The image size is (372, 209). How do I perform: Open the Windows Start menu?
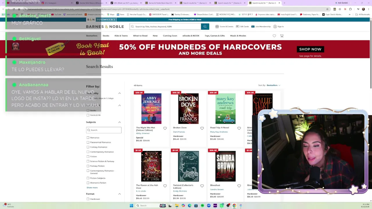click(131, 206)
